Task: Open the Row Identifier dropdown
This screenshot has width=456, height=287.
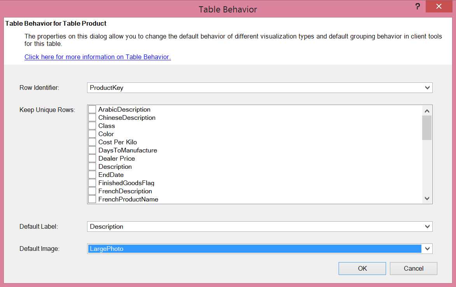Action: [x=428, y=87]
